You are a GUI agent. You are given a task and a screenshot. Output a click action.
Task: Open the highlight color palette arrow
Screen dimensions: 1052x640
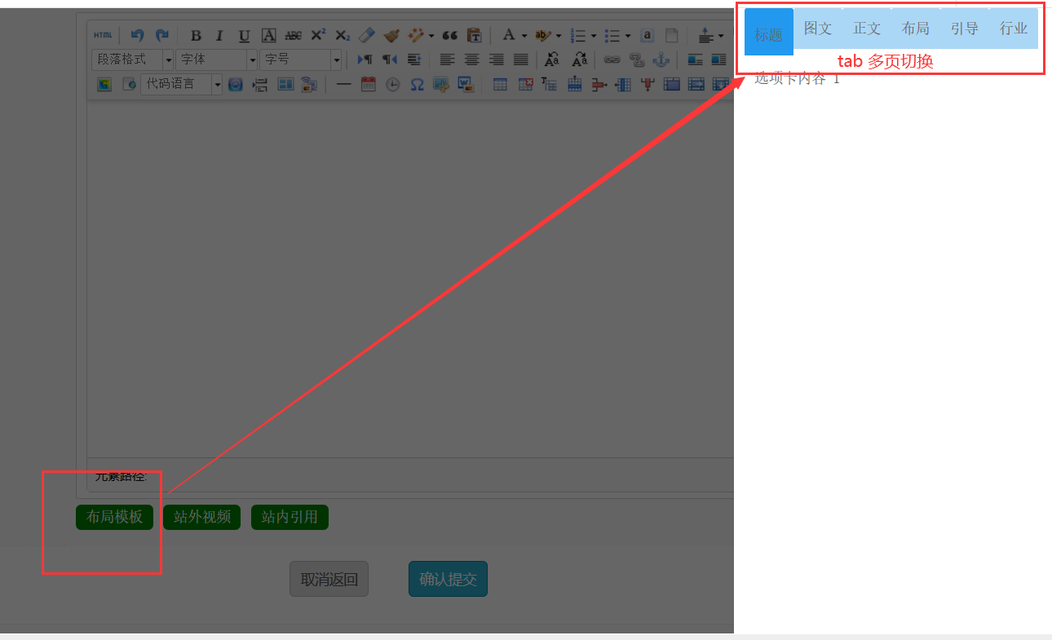pos(559,35)
